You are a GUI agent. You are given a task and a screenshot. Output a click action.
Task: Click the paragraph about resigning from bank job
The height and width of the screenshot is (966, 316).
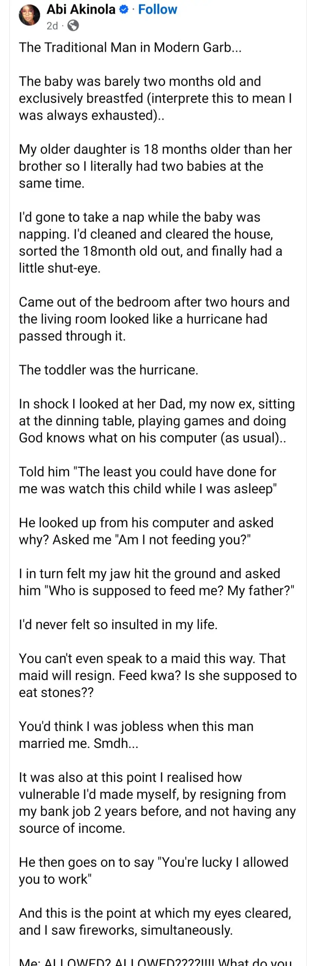pyautogui.click(x=157, y=803)
